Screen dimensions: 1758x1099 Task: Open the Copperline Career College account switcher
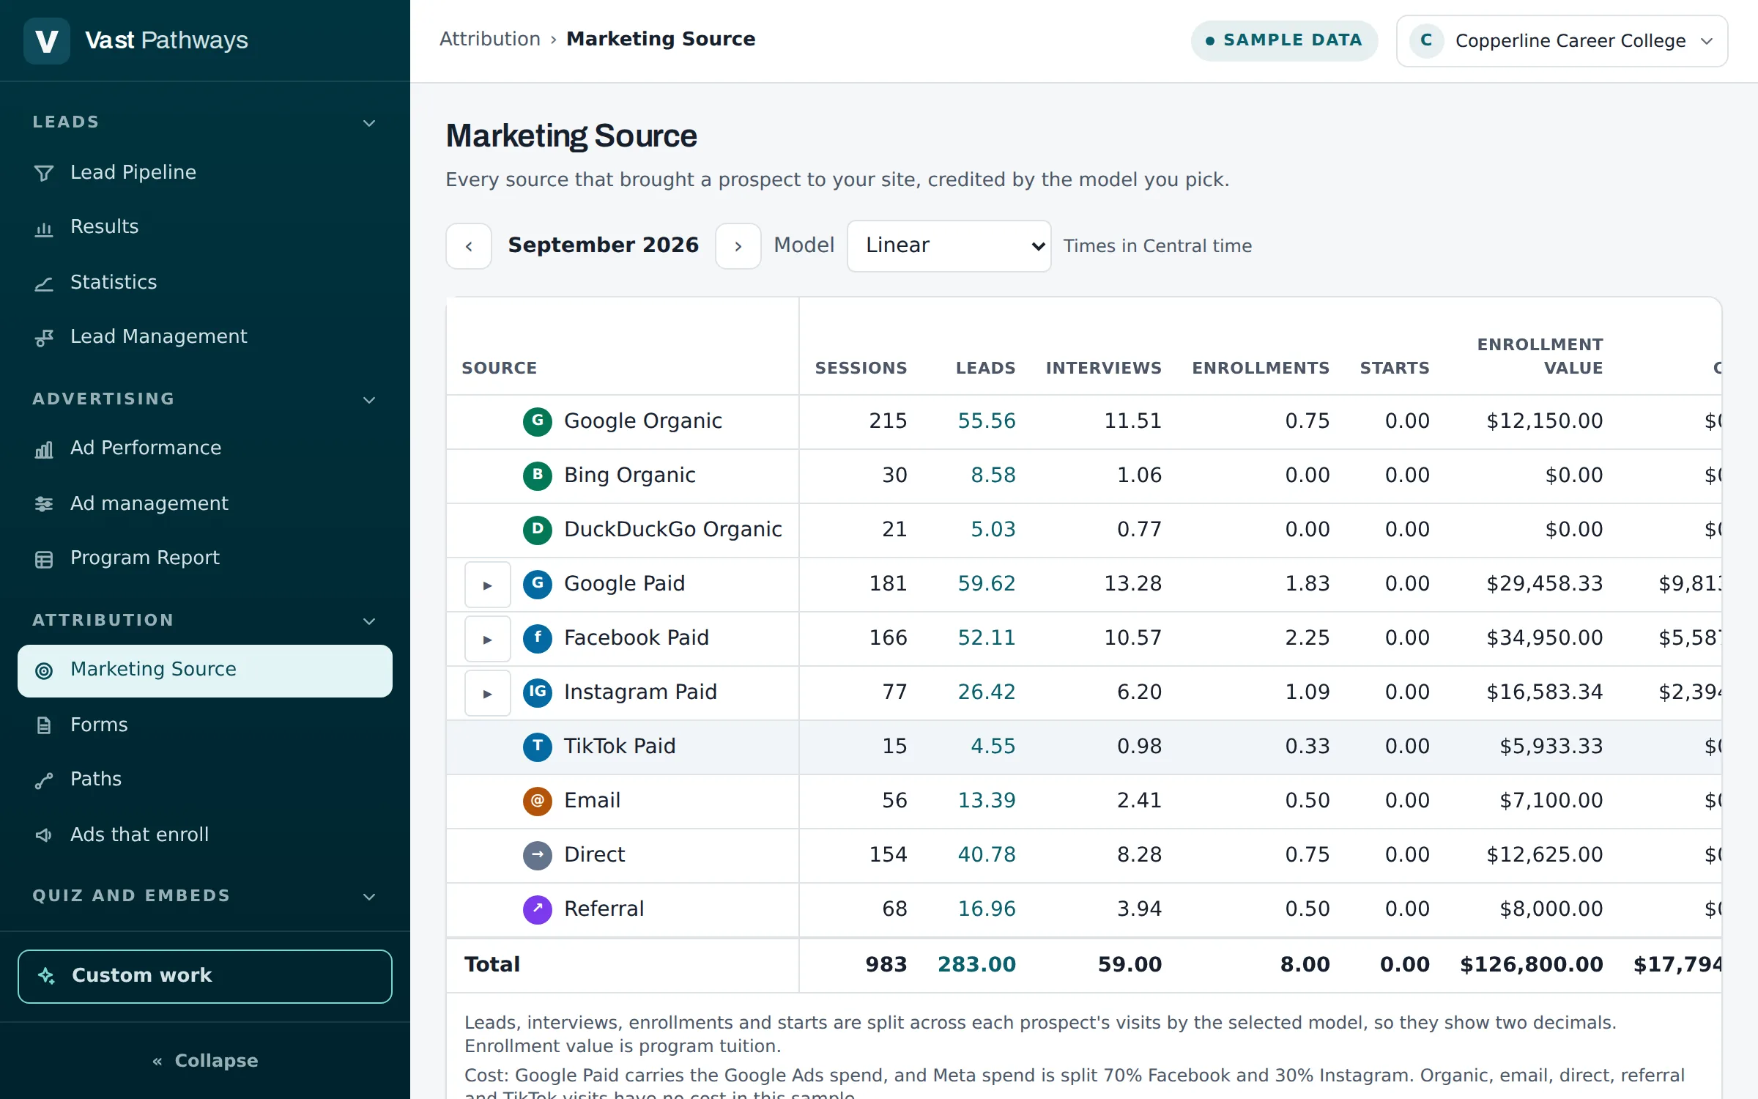point(1562,41)
